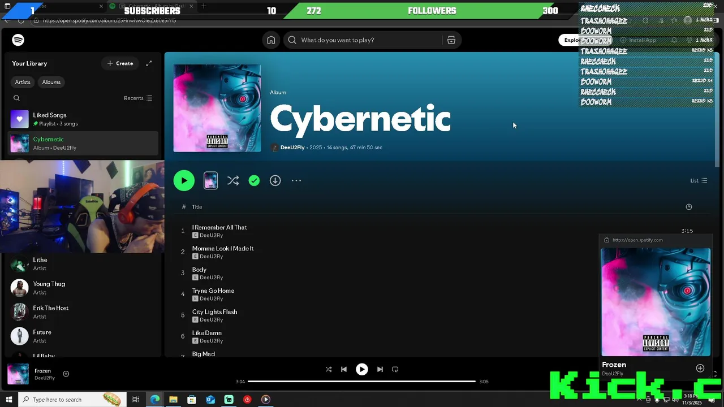Click now playing Frozen cover thumbnail
Viewport: 724px width, 407px height.
18,374
